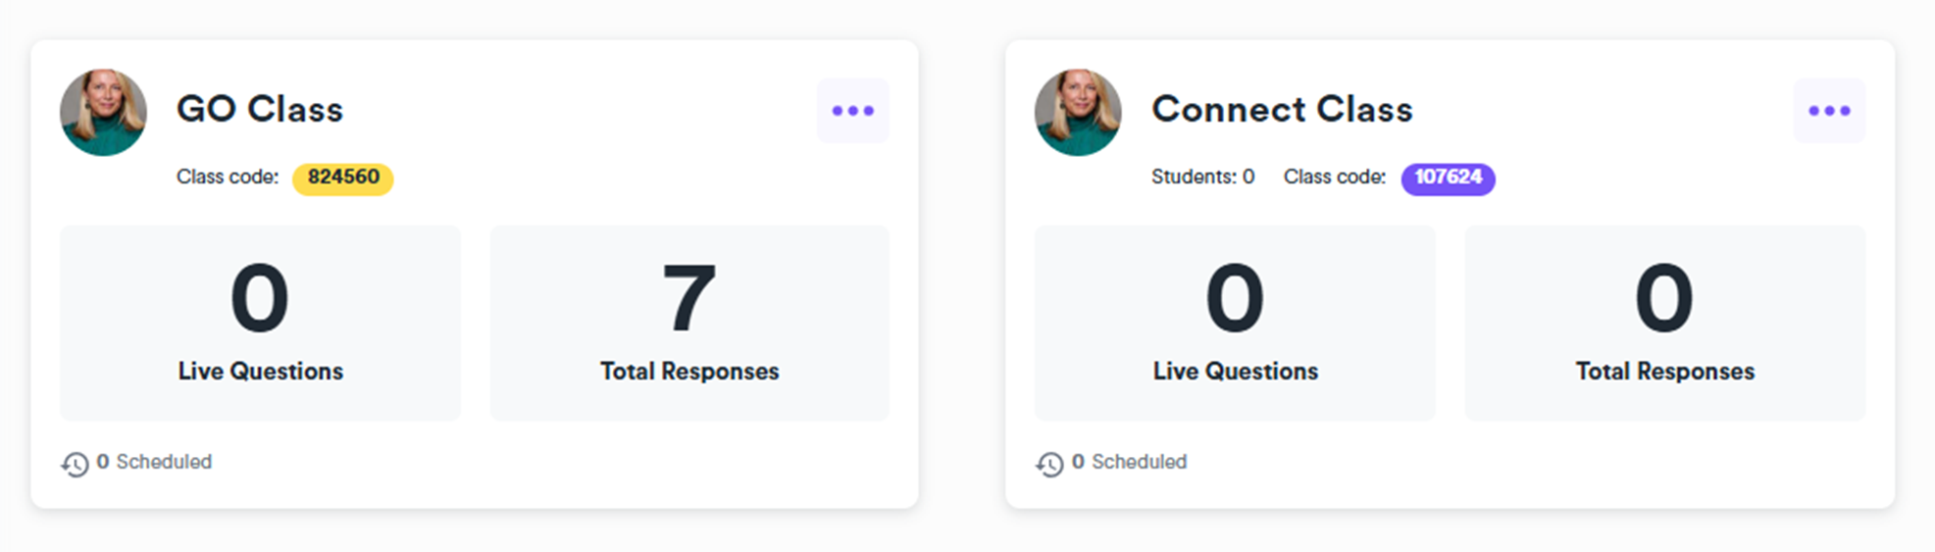Click "0 Scheduled" text in Connect Class
Viewport: 1935px width, 552px height.
pyautogui.click(x=1129, y=462)
